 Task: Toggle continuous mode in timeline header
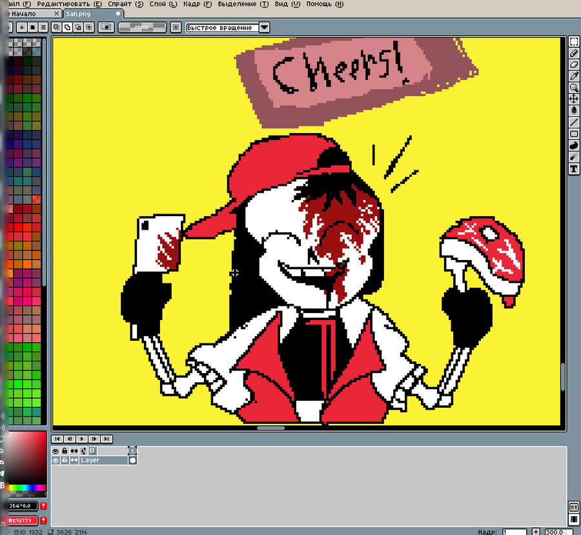point(74,451)
